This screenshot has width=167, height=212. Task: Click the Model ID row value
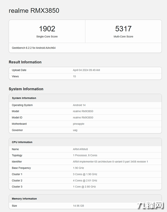pyautogui.click(x=83, y=118)
